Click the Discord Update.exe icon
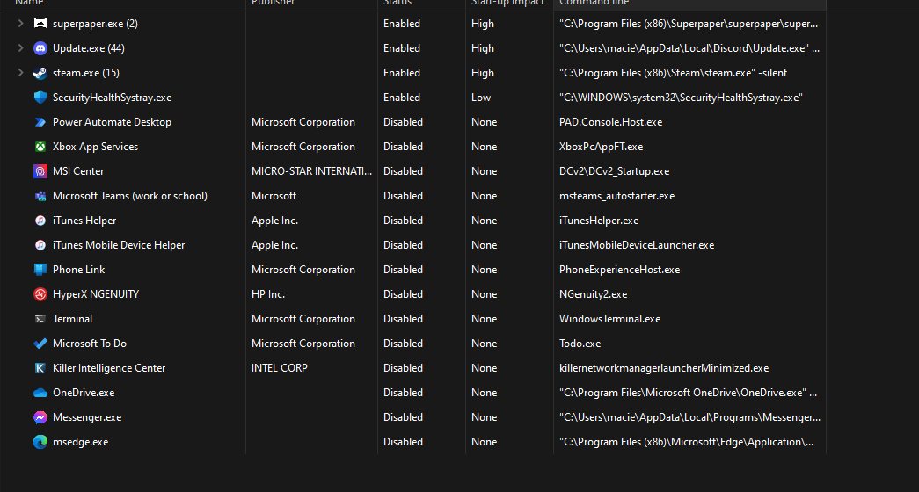919x492 pixels. point(40,48)
